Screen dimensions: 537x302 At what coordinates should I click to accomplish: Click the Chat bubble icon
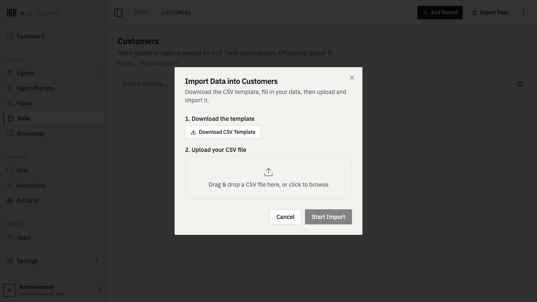10,170
